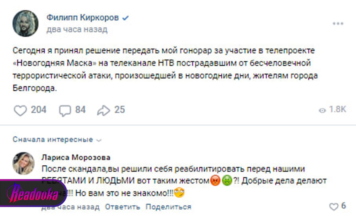The image size is (356, 218).
Task: Click the eye-roll emoji ending the comment
Action: (179, 193)
